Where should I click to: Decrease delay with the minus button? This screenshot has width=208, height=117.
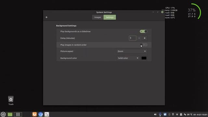pyautogui.click(x=139, y=38)
